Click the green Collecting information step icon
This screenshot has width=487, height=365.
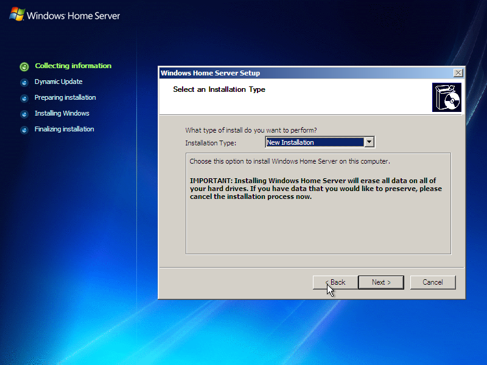(24, 66)
